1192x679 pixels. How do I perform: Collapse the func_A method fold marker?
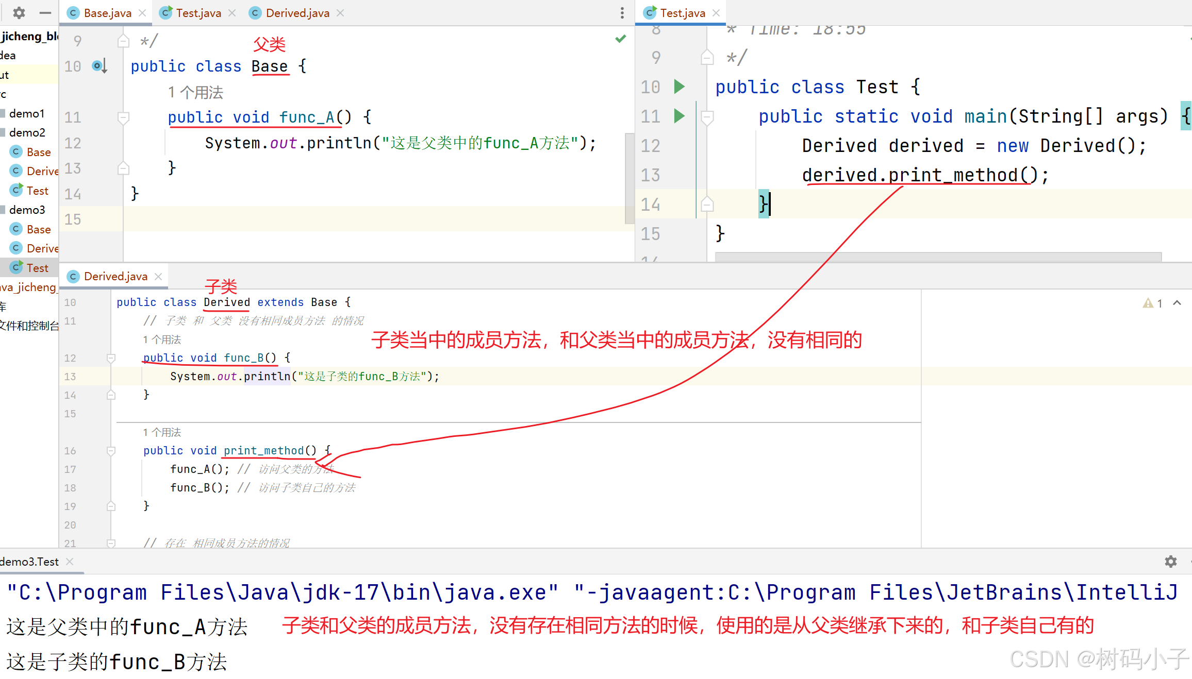(x=123, y=117)
